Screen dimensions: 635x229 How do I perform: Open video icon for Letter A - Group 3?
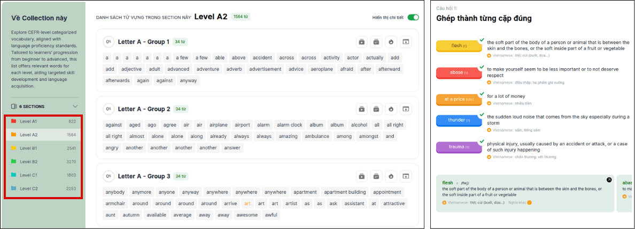tap(361, 176)
